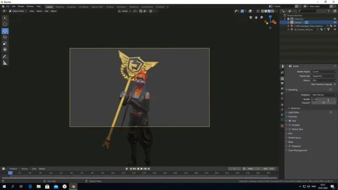338x190 pixels.
Task: Activate the combined Transform tool
Action: point(5,50)
